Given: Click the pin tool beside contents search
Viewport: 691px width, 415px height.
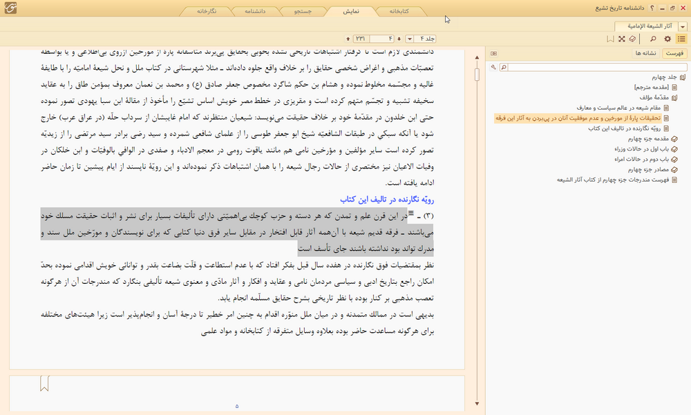Looking at the screenshot, I should click(493, 68).
